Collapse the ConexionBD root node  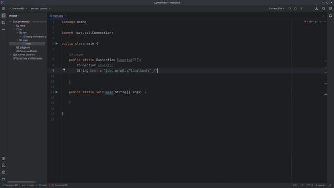[x=10, y=22]
